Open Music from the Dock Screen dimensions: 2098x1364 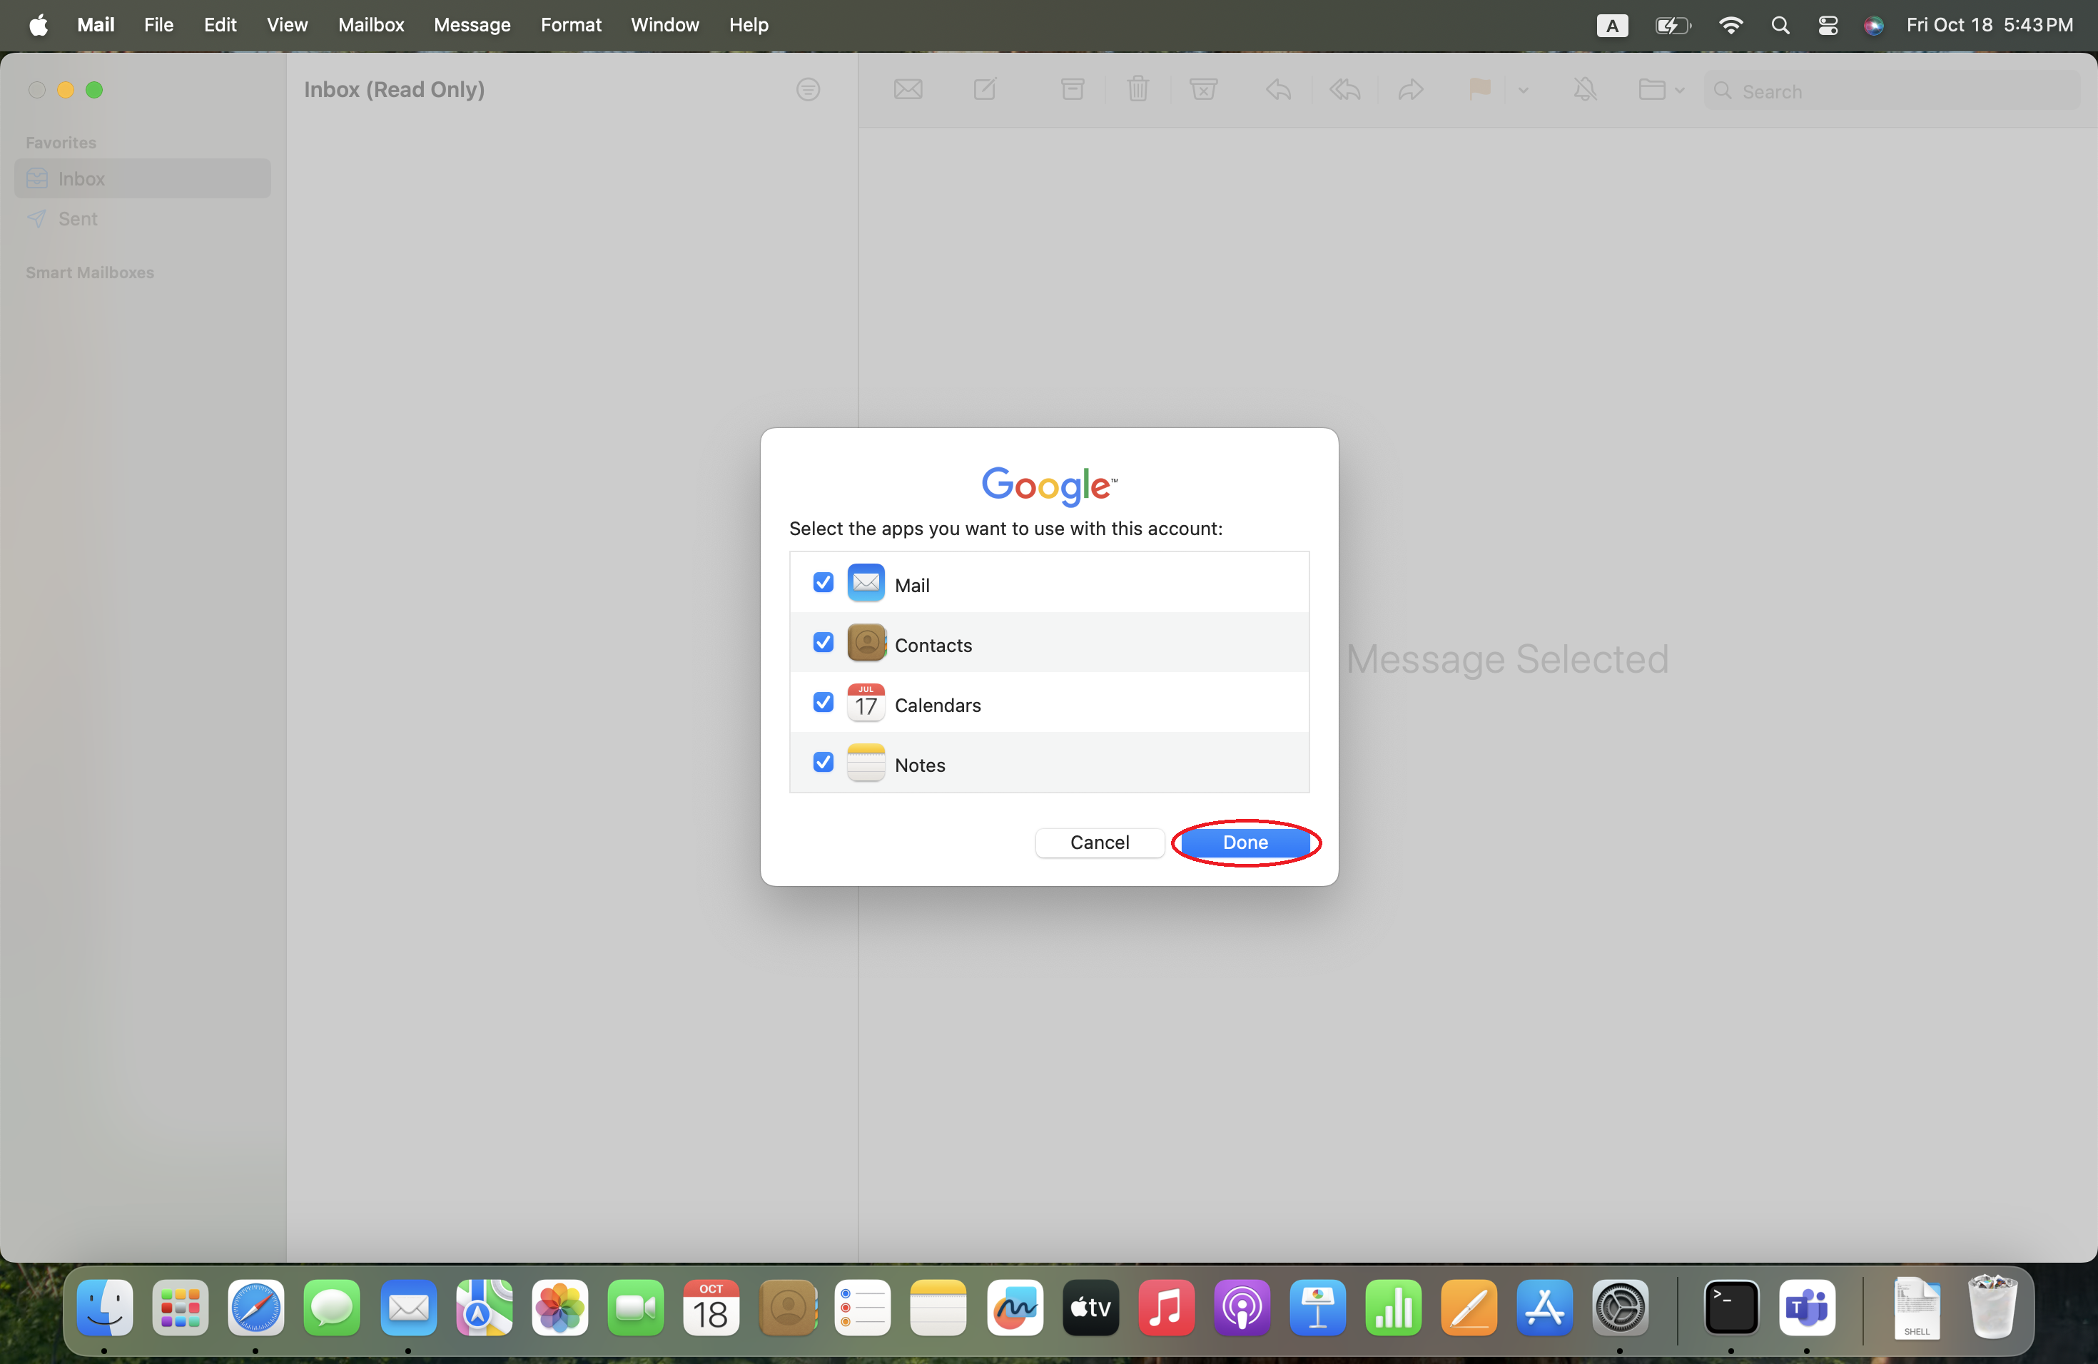point(1165,1308)
